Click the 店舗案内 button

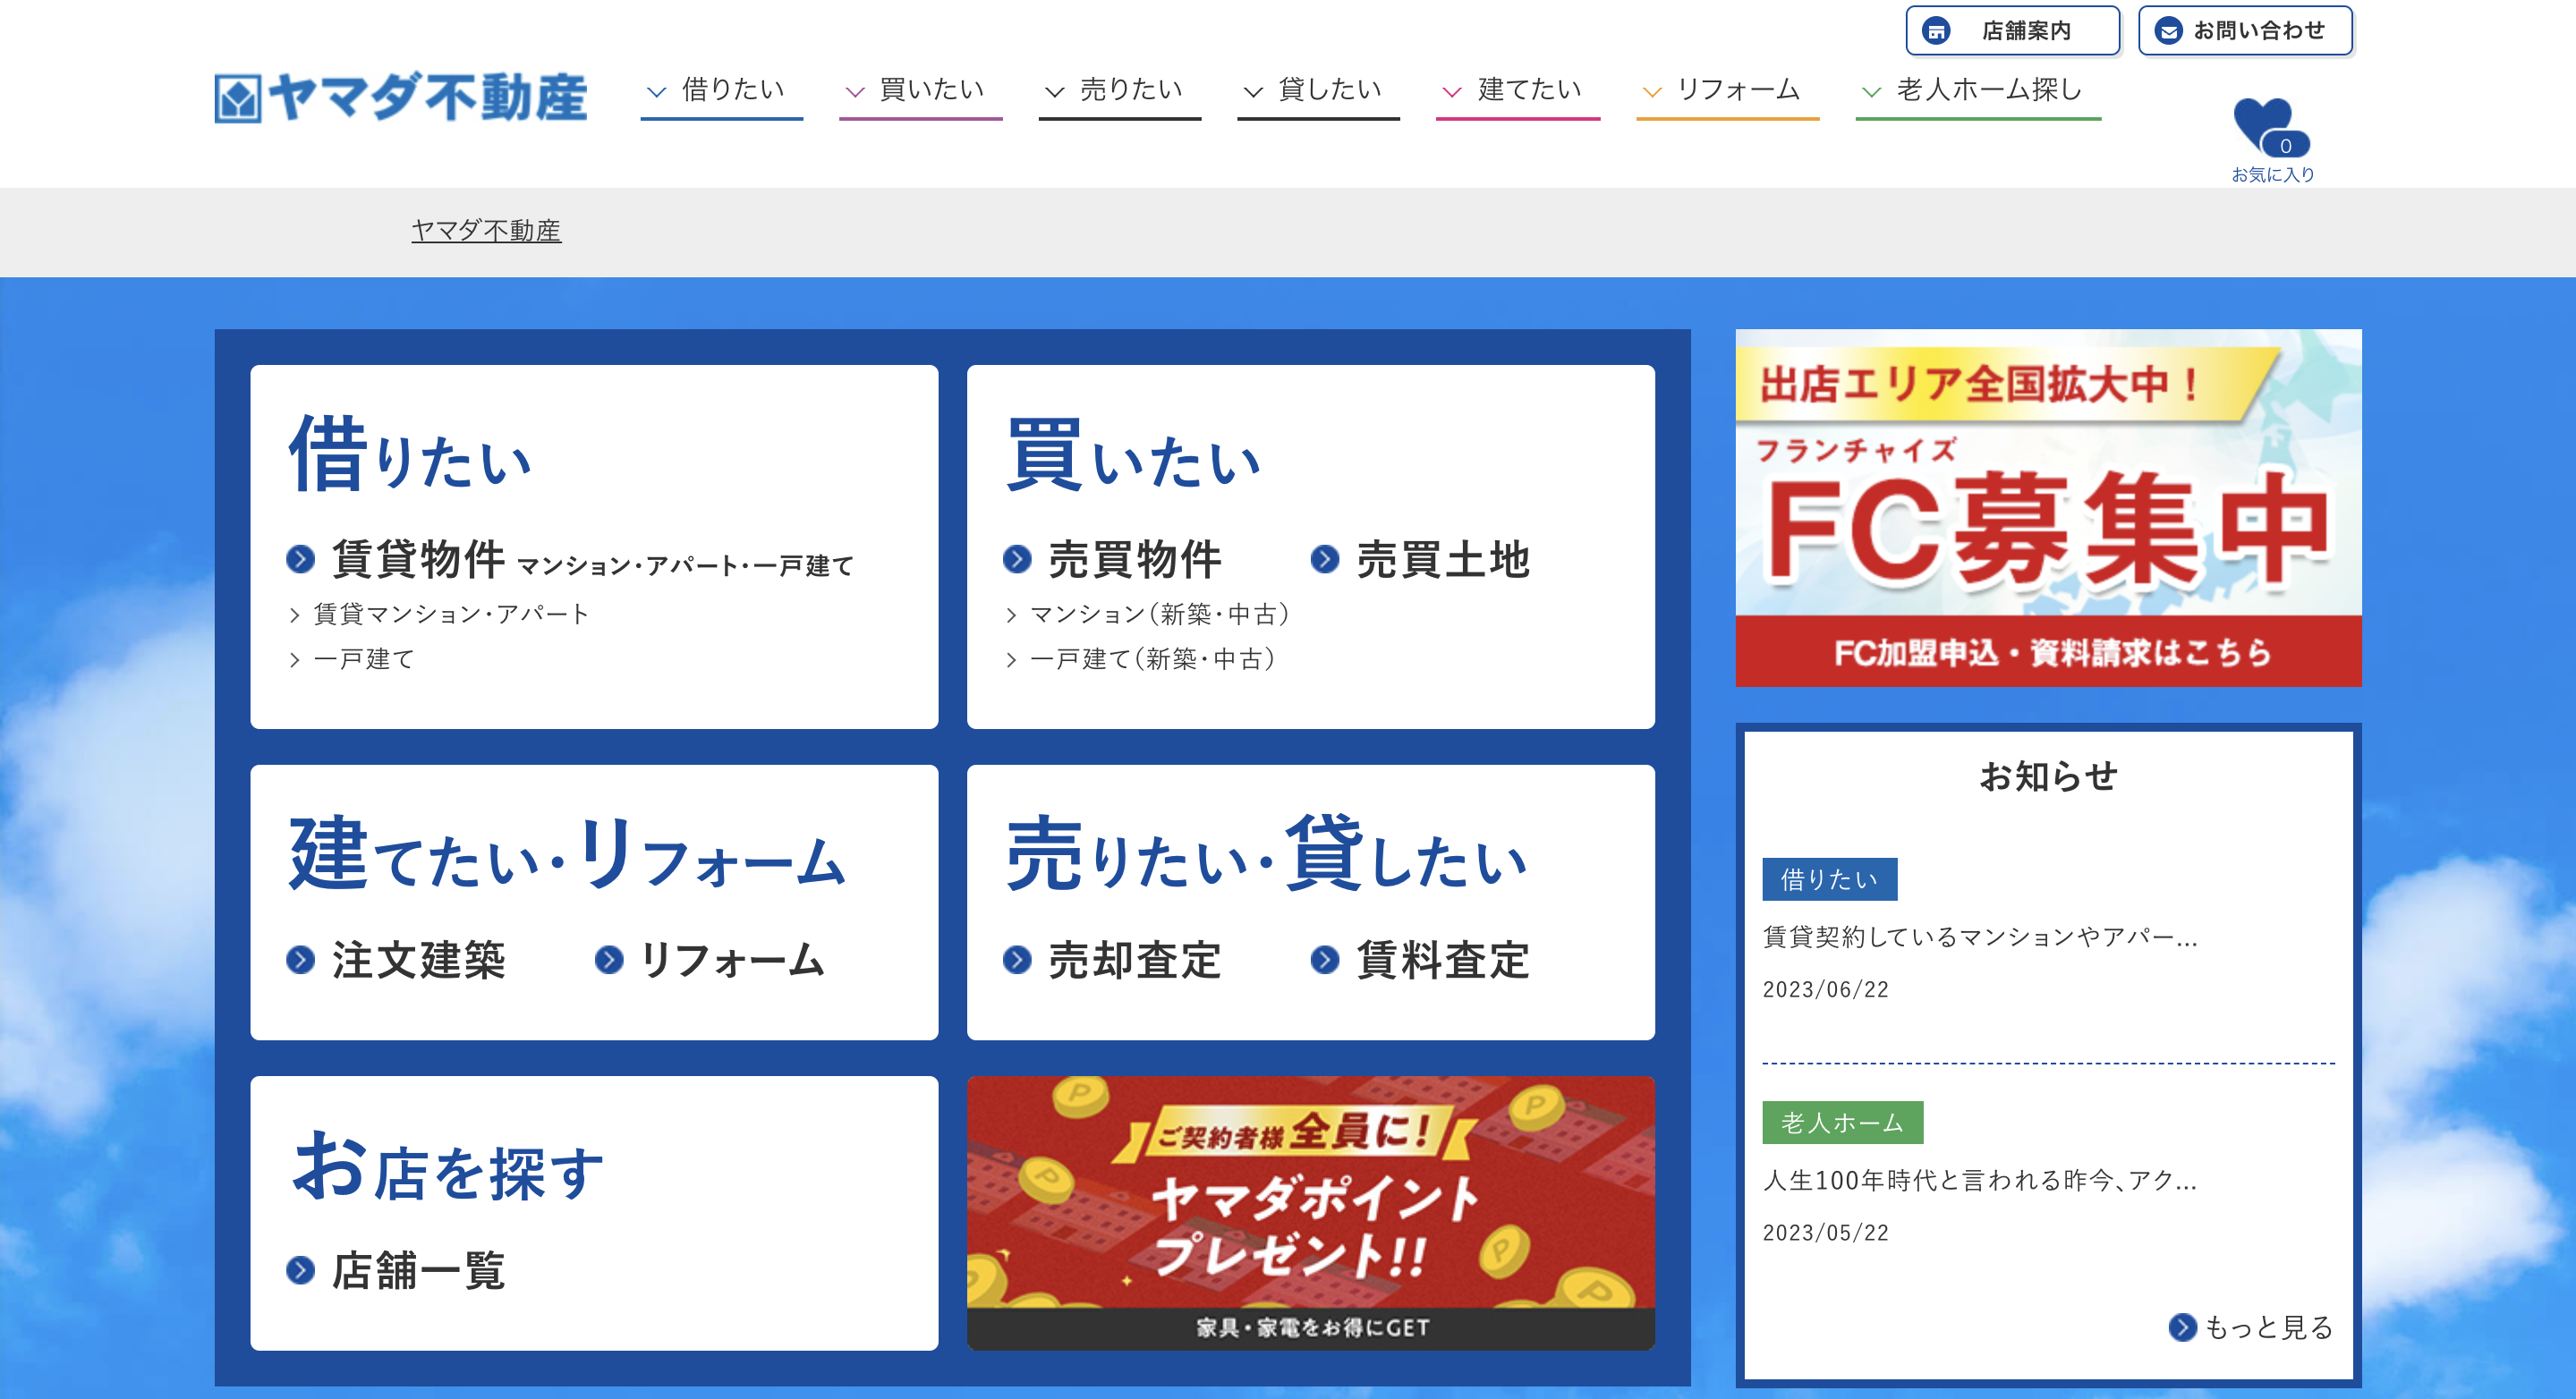[2013, 31]
